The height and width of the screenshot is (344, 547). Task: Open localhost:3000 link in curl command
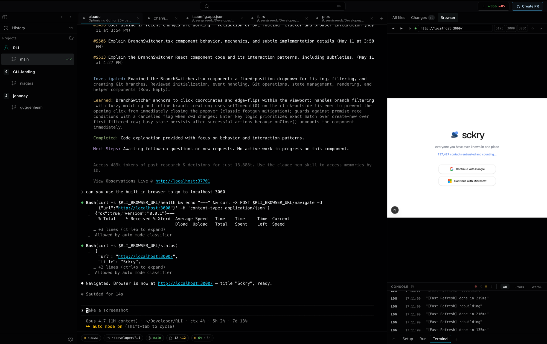coord(144,208)
